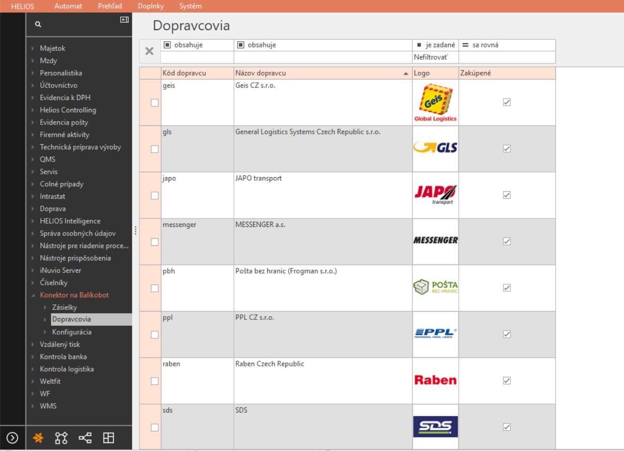
Task: Expand the Majetok tree node
Action: point(33,48)
